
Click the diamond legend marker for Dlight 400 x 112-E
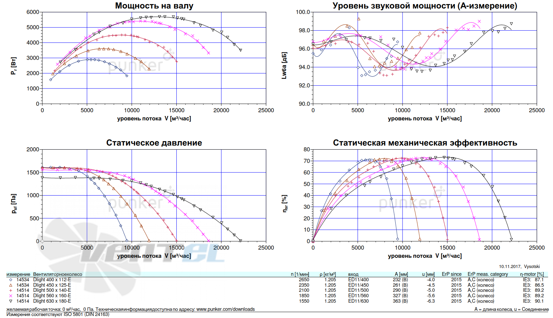click(x=11, y=280)
